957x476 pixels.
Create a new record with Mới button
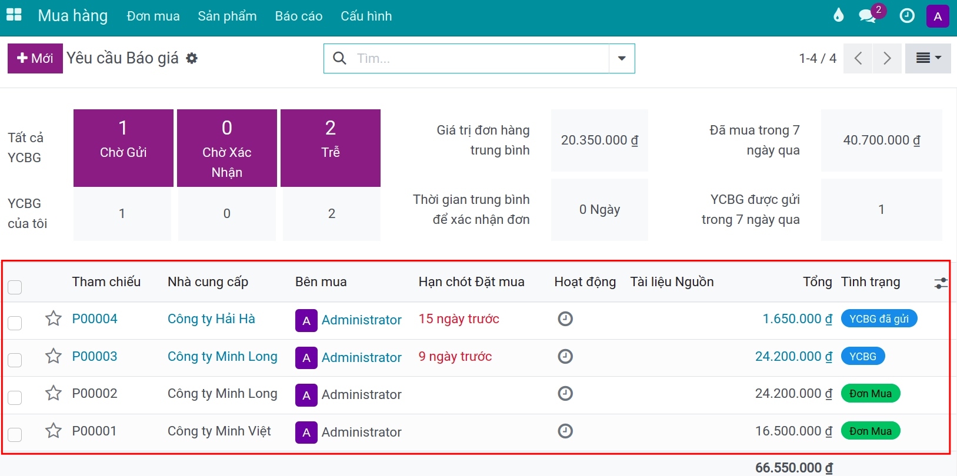pos(35,58)
